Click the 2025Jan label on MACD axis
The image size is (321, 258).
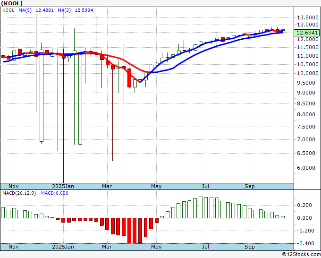click(63, 247)
